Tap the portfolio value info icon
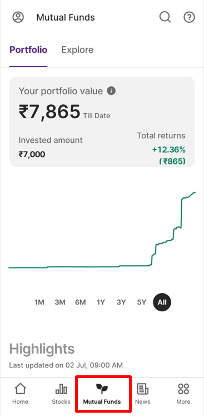 click(111, 91)
